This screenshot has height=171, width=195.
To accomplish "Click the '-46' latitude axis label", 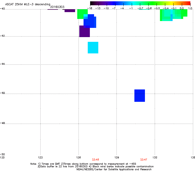I will click(x=2, y=93).
